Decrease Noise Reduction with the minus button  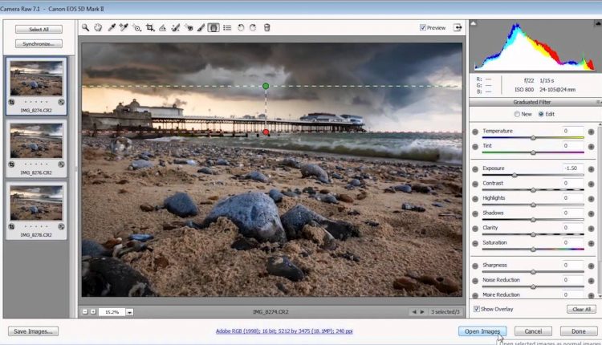pos(475,281)
